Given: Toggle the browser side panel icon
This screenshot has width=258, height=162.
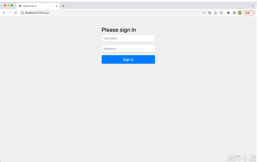Looking at the screenshot, I should (x=234, y=13).
